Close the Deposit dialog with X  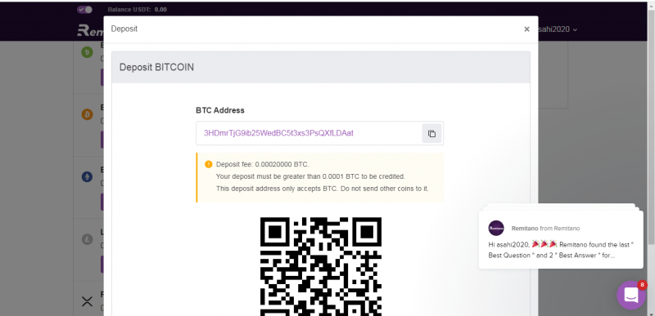(526, 29)
